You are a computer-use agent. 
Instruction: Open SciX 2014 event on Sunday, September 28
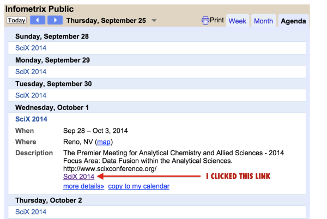point(31,48)
